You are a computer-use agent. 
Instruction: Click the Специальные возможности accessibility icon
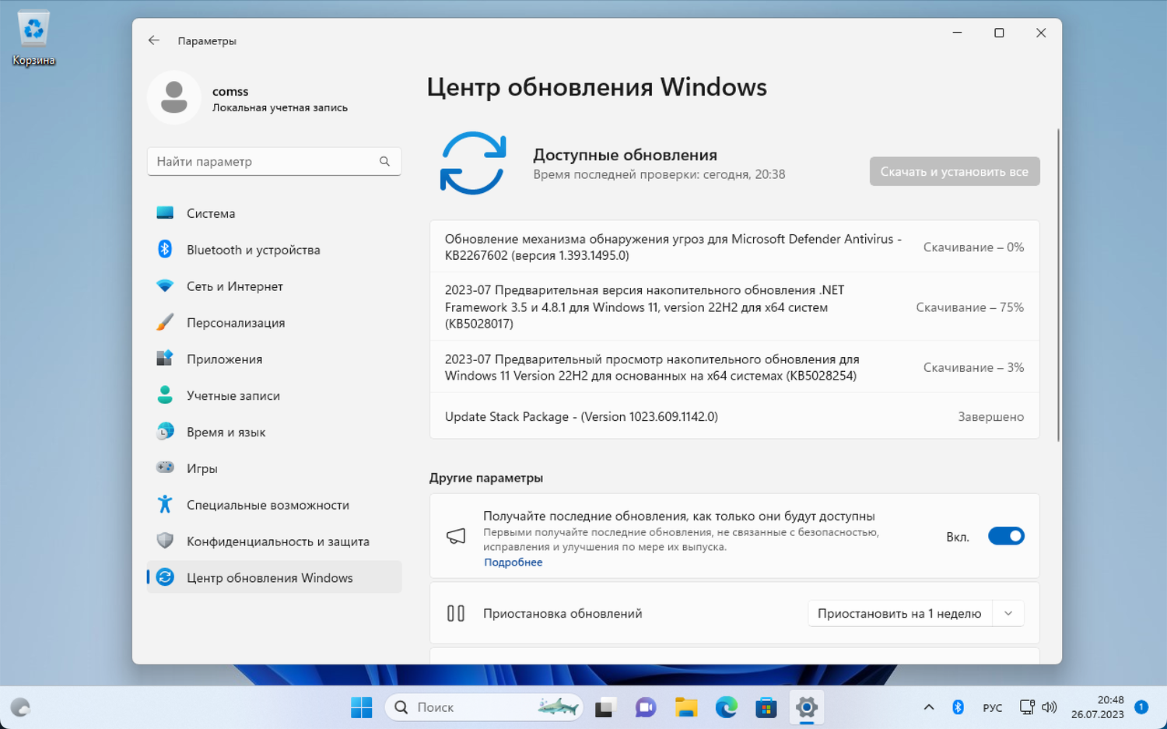coord(165,504)
